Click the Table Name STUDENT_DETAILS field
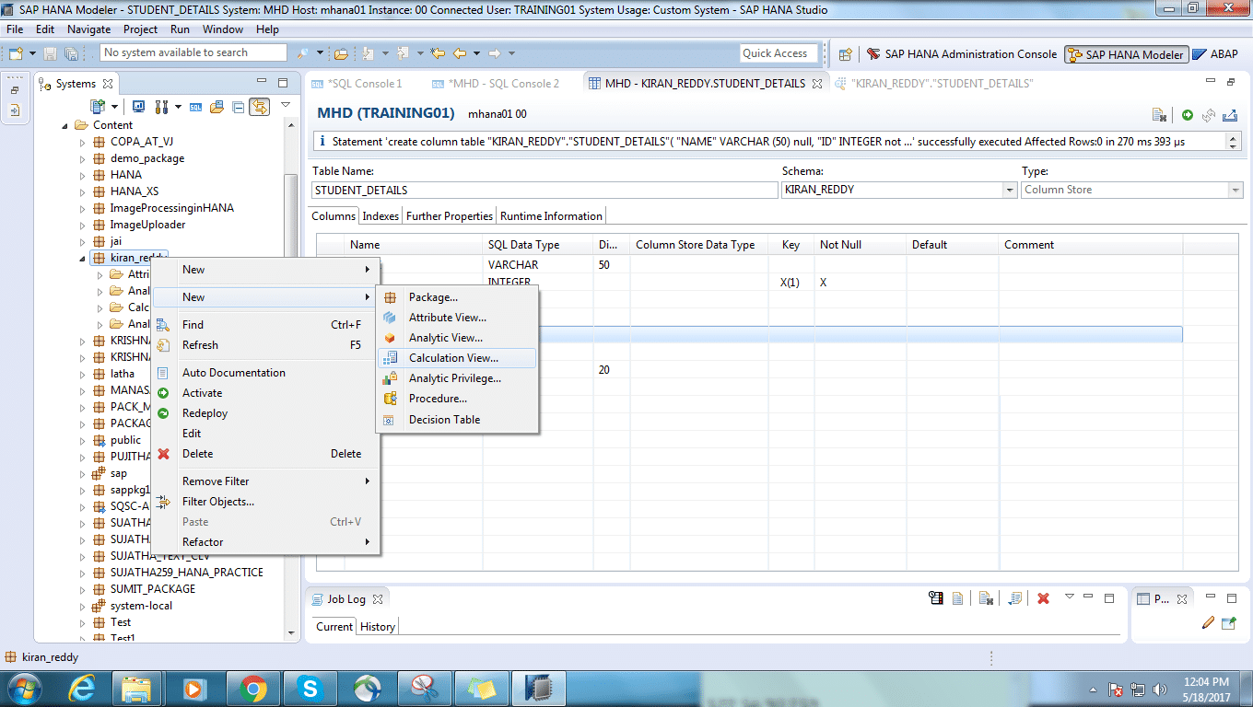The height and width of the screenshot is (707, 1253). coord(545,190)
